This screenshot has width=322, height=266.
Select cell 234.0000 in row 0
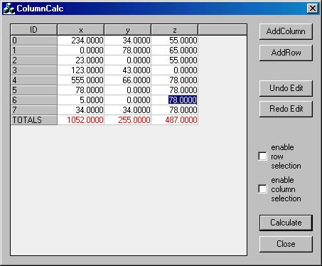coord(80,41)
